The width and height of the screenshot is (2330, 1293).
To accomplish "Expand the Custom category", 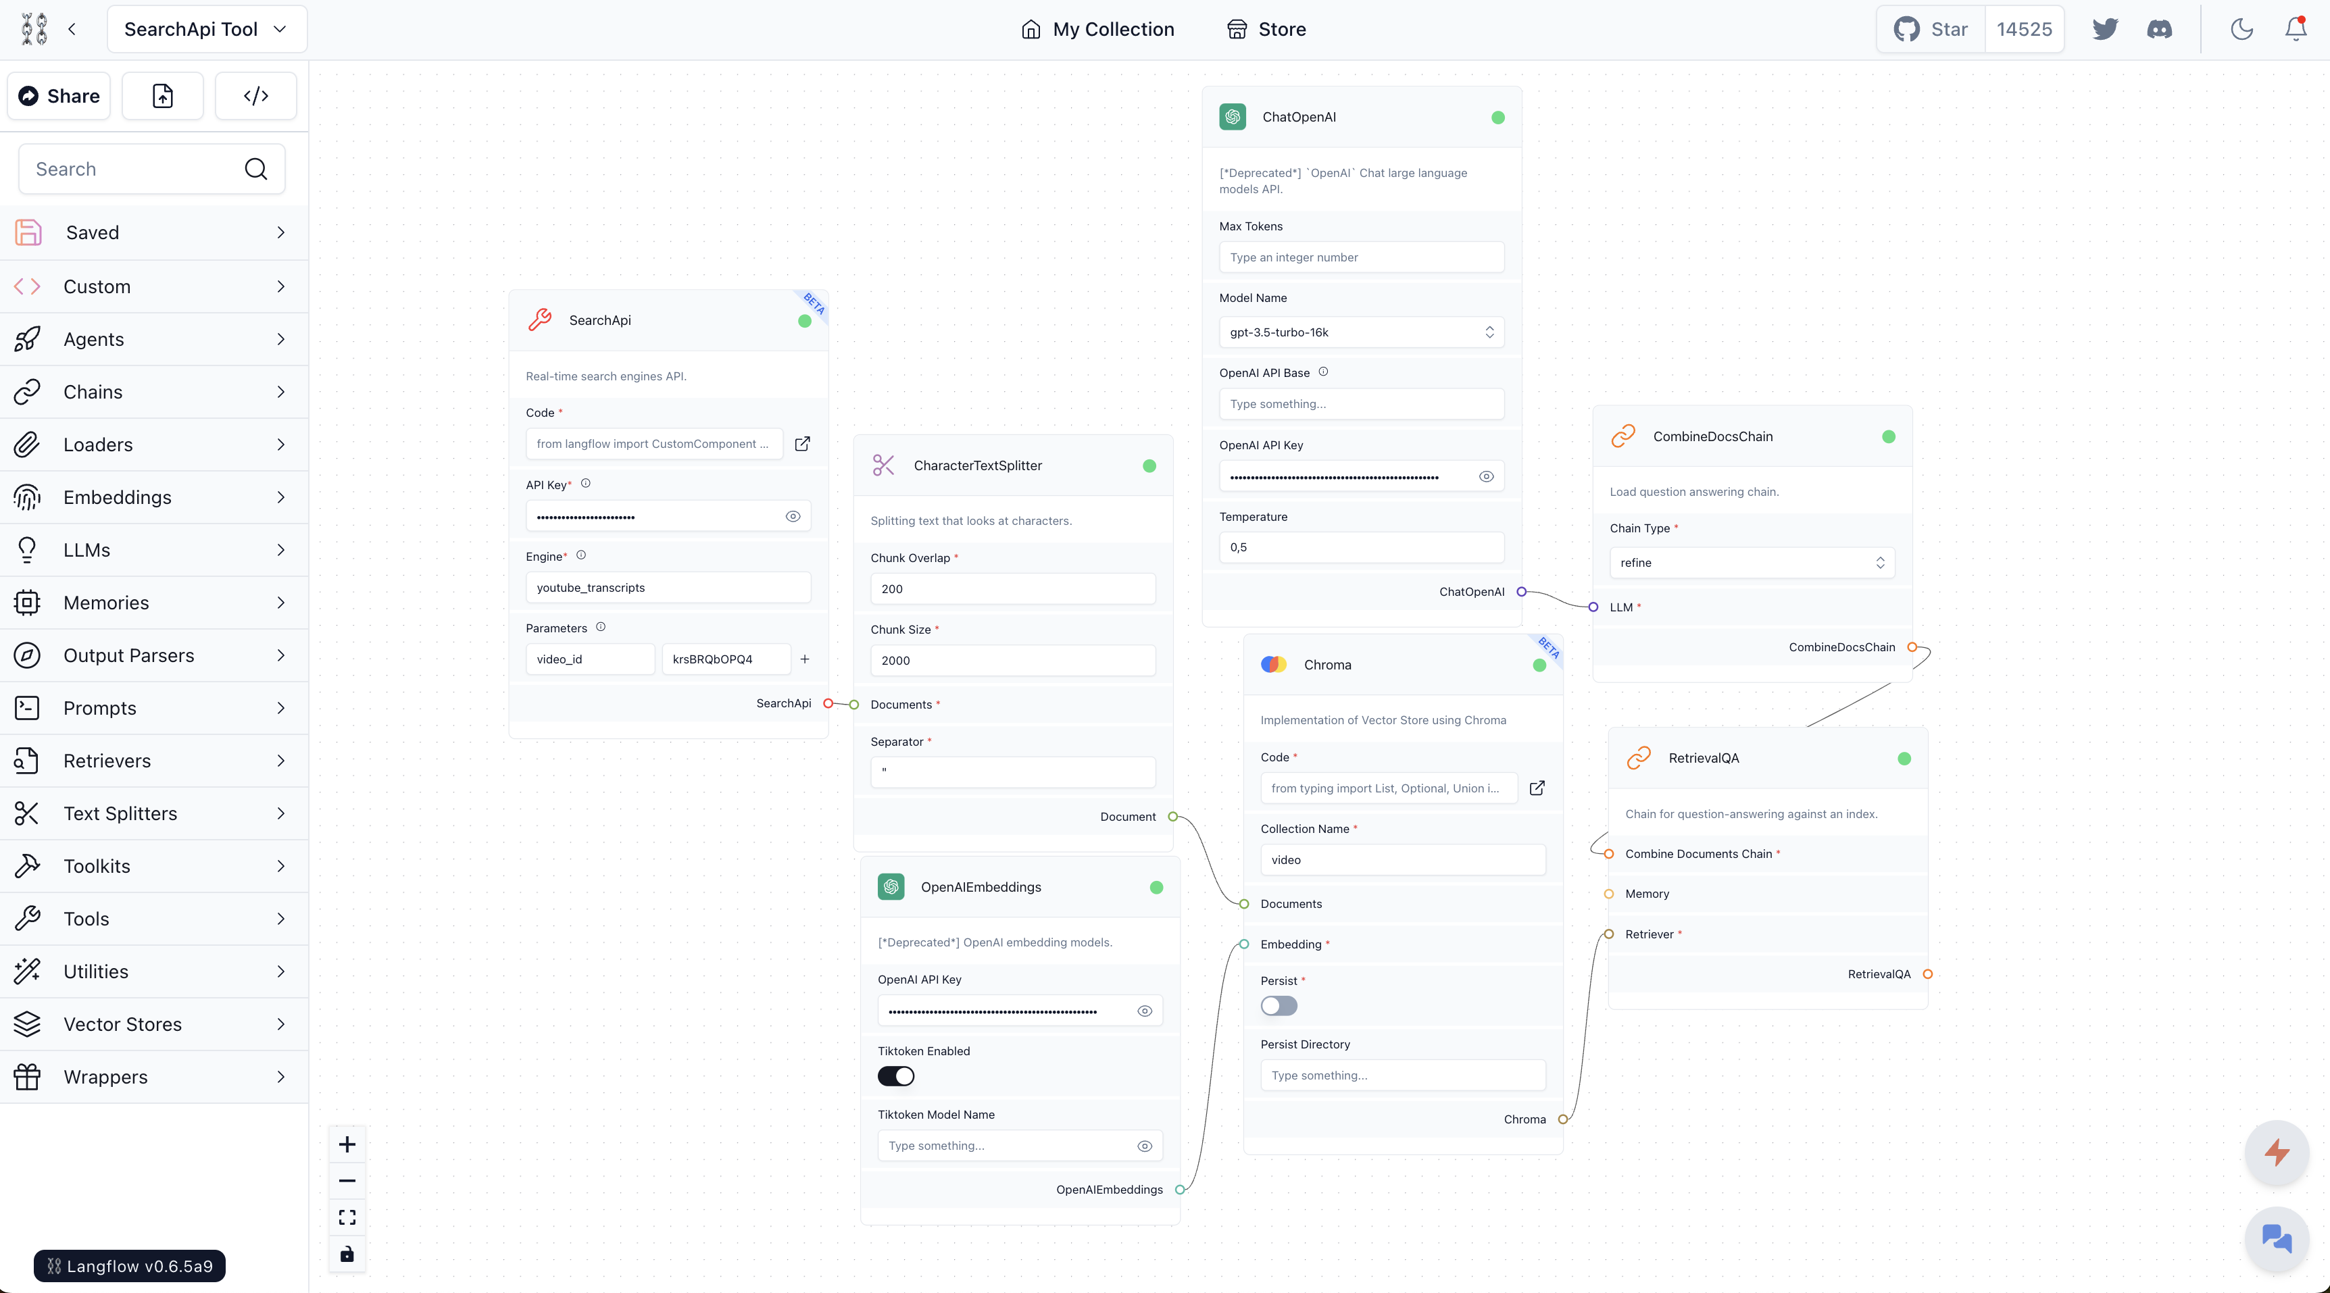I will (x=154, y=286).
